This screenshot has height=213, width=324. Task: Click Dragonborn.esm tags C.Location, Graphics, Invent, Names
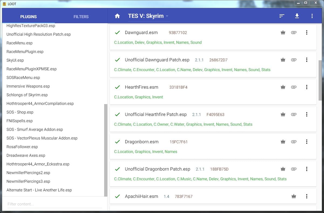coord(146,152)
